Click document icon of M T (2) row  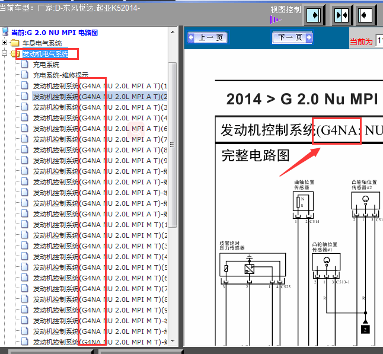(x=24, y=235)
